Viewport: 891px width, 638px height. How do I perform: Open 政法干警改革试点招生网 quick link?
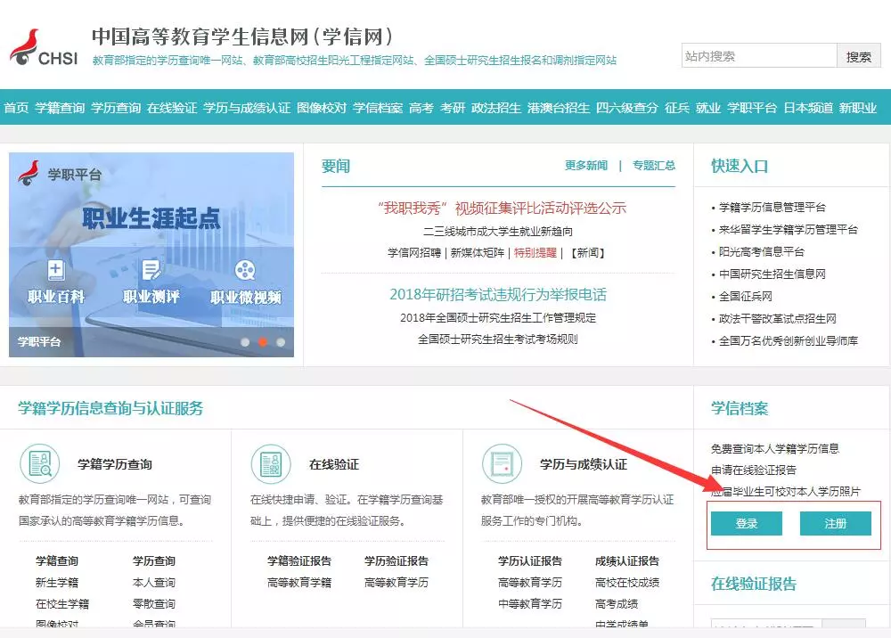[x=777, y=319]
